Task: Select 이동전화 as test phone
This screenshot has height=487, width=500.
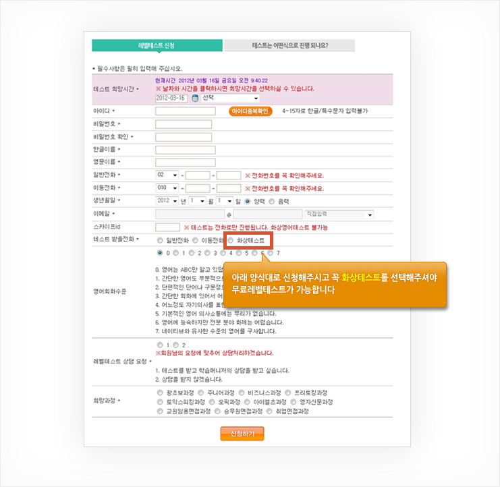Action: [x=195, y=240]
